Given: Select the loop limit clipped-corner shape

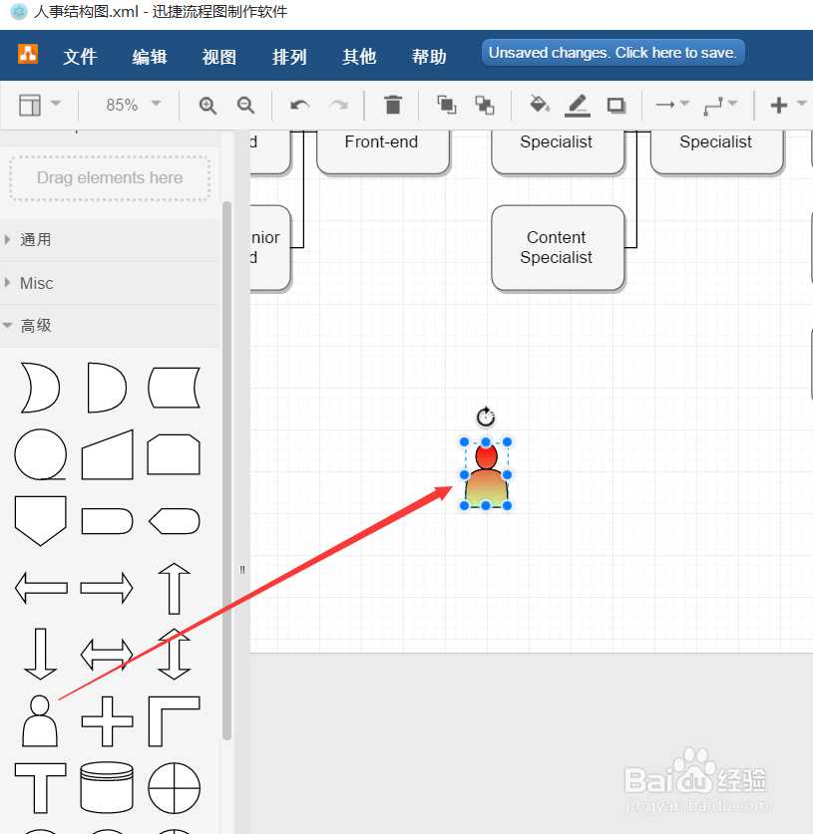Looking at the screenshot, I should pos(174,454).
